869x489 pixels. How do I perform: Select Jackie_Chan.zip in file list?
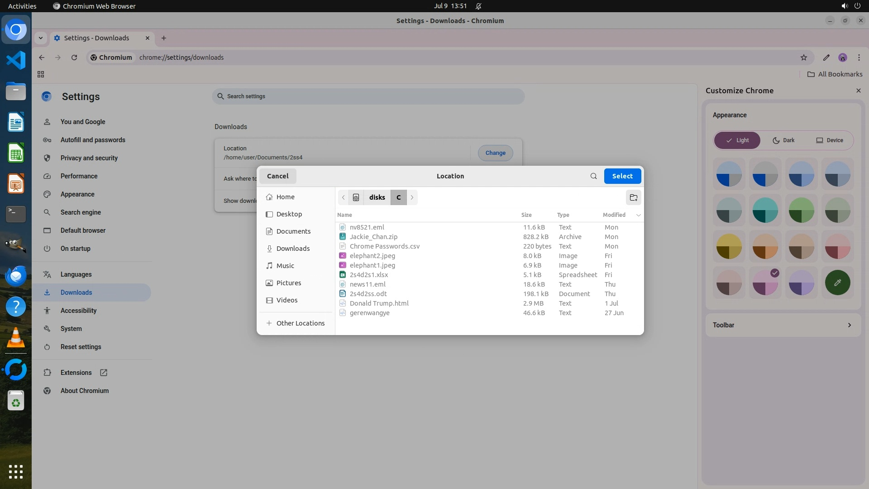[373, 237]
